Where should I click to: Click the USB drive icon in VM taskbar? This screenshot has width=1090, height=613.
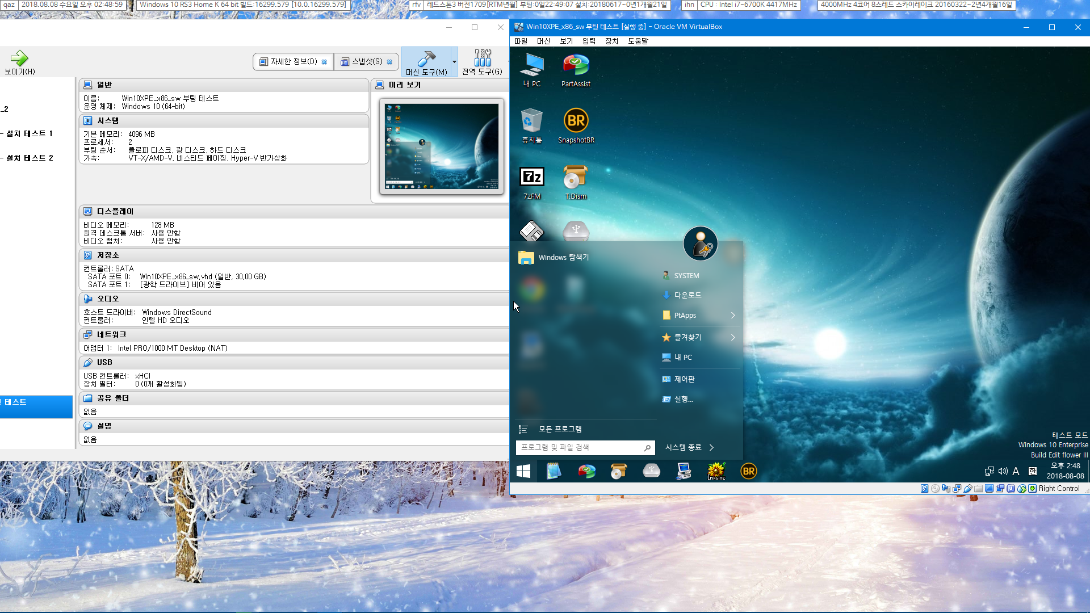point(651,471)
